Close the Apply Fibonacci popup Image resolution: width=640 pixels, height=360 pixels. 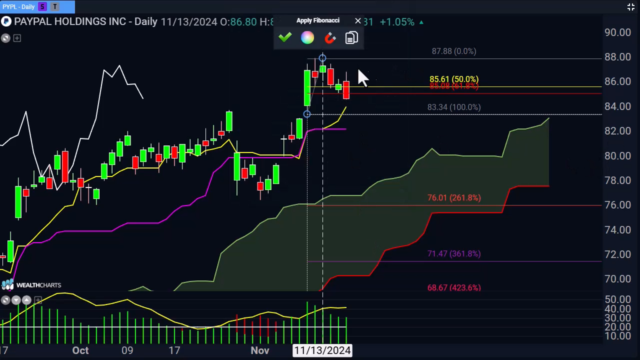click(358, 21)
